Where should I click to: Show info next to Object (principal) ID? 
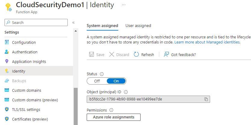tap(126, 92)
